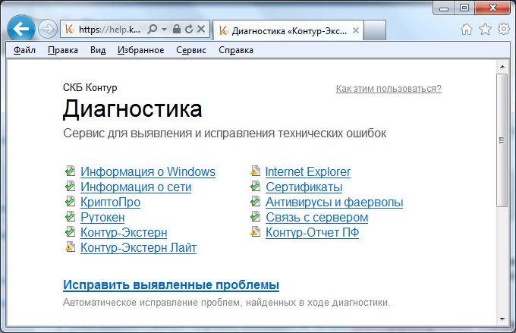Click the search magnifier in address bar

tap(153, 30)
